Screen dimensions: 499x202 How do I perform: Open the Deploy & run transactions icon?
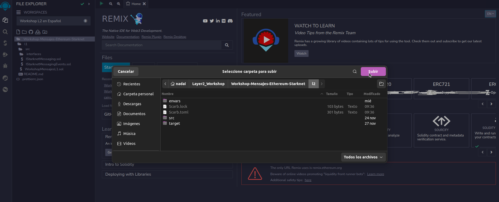pos(5,55)
